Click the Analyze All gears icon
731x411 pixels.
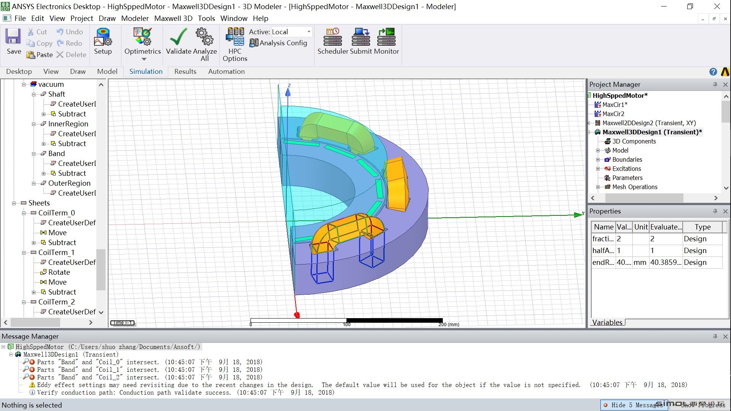[204, 37]
